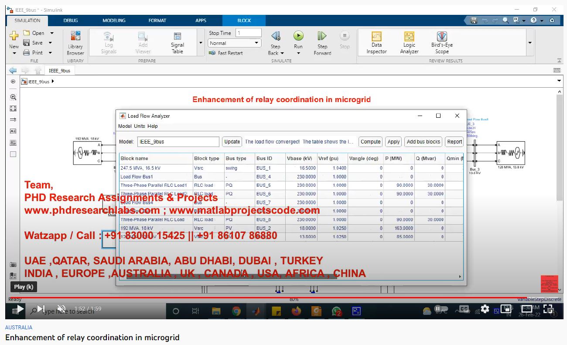The image size is (567, 345).
Task: Click the Step Forward icon
Action: 322,36
